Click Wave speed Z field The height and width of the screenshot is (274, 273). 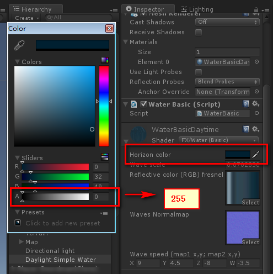pos(215,263)
